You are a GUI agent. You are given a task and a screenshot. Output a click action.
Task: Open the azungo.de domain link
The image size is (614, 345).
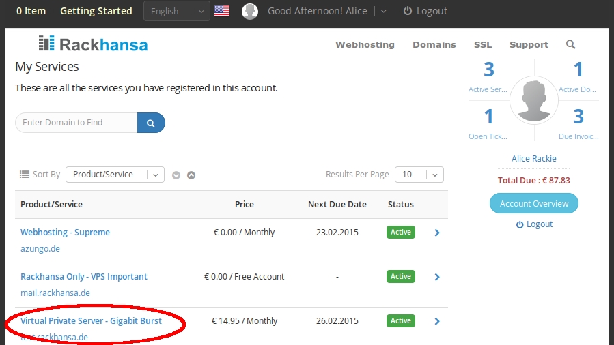[x=40, y=248]
